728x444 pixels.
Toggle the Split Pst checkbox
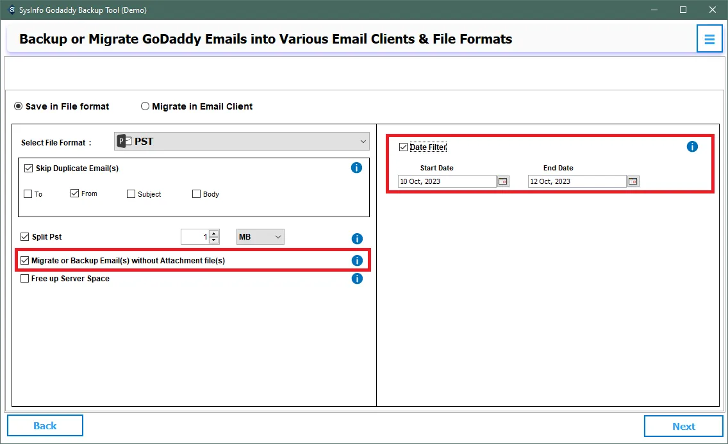click(24, 236)
